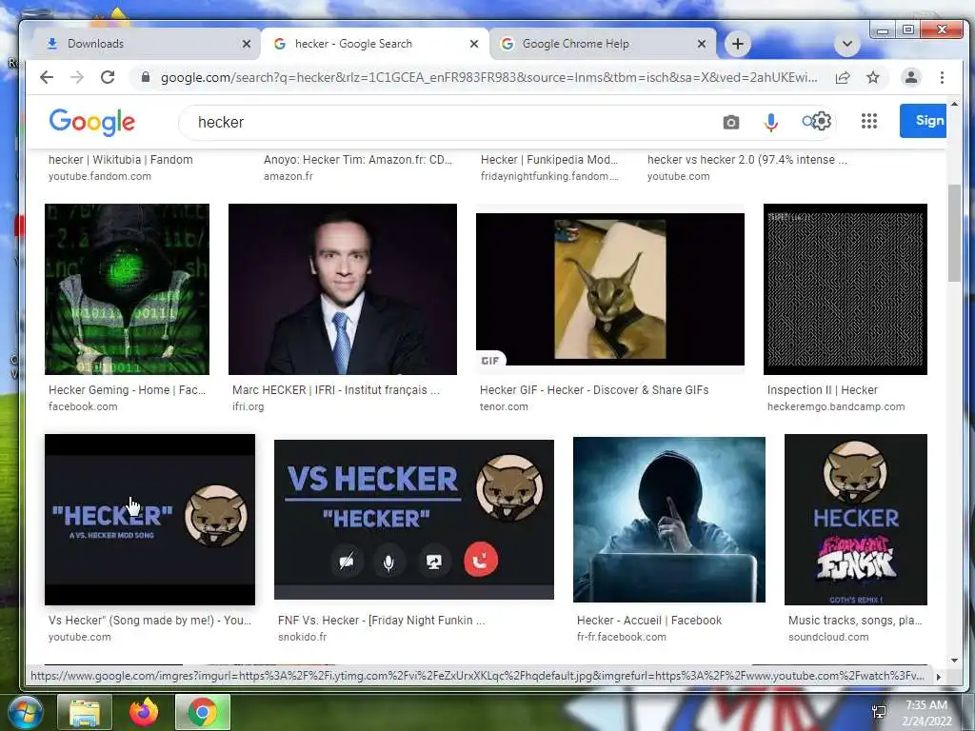Open the Google apps grid
The width and height of the screenshot is (975, 731).
tap(869, 121)
